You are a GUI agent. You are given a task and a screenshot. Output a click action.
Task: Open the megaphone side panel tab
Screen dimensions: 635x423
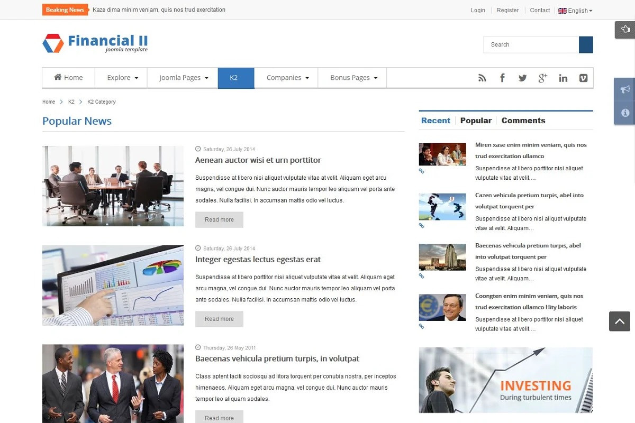[625, 89]
